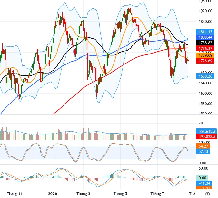Click the 50.00 MACD axis tick

pyautogui.click(x=203, y=168)
